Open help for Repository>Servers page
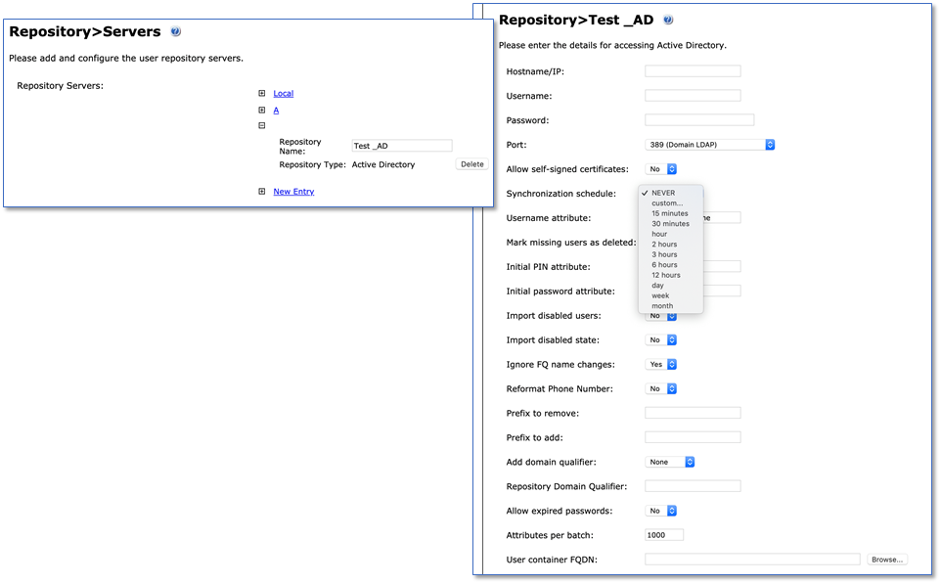 coord(175,32)
